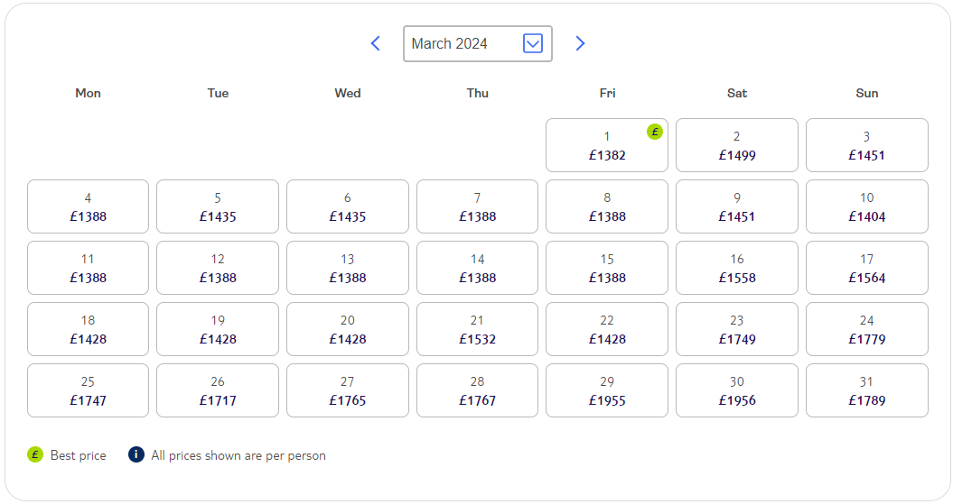
Task: Open the March 2024 month dropdown
Action: 478,43
